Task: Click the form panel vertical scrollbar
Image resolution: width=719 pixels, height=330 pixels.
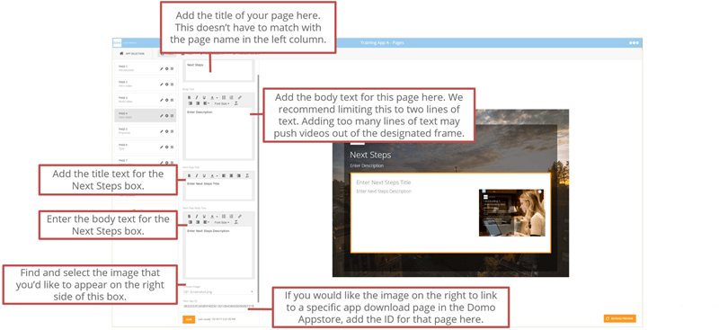Action: [x=258, y=188]
